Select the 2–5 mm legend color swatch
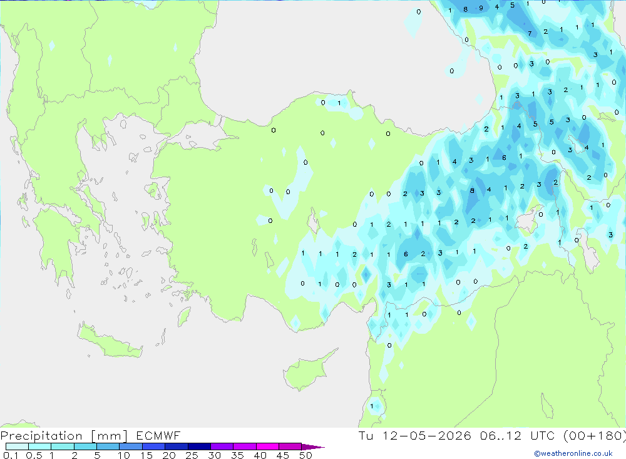The height and width of the screenshot is (459, 626). click(85, 446)
